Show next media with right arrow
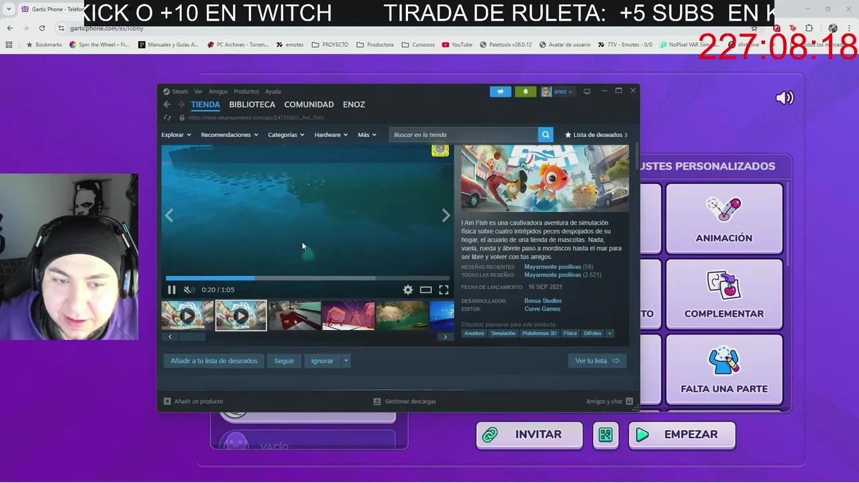 coord(446,215)
